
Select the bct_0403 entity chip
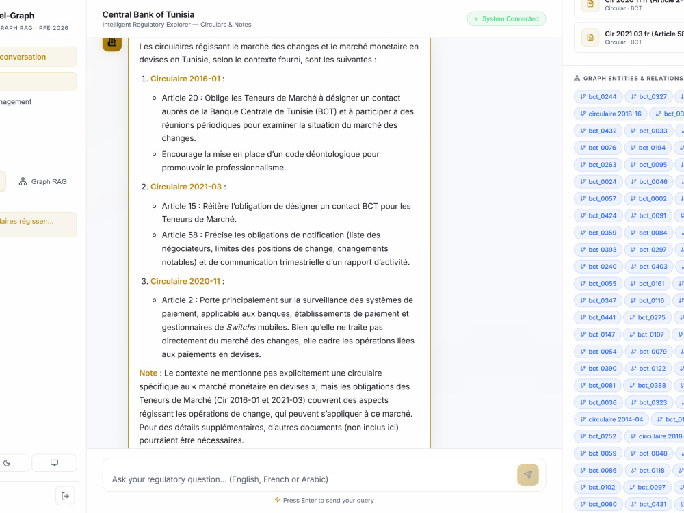coord(648,267)
